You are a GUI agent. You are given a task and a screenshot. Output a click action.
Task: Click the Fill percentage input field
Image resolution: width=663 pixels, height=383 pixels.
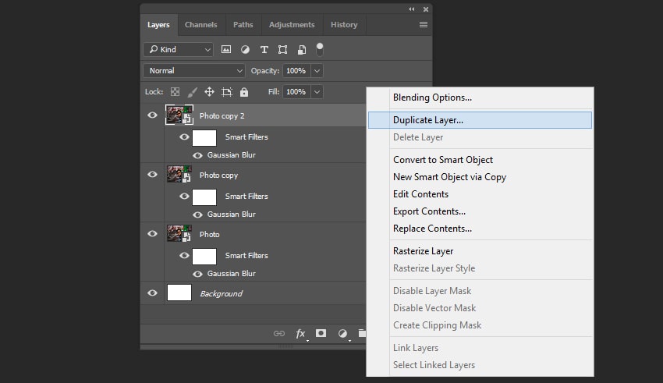(x=296, y=92)
